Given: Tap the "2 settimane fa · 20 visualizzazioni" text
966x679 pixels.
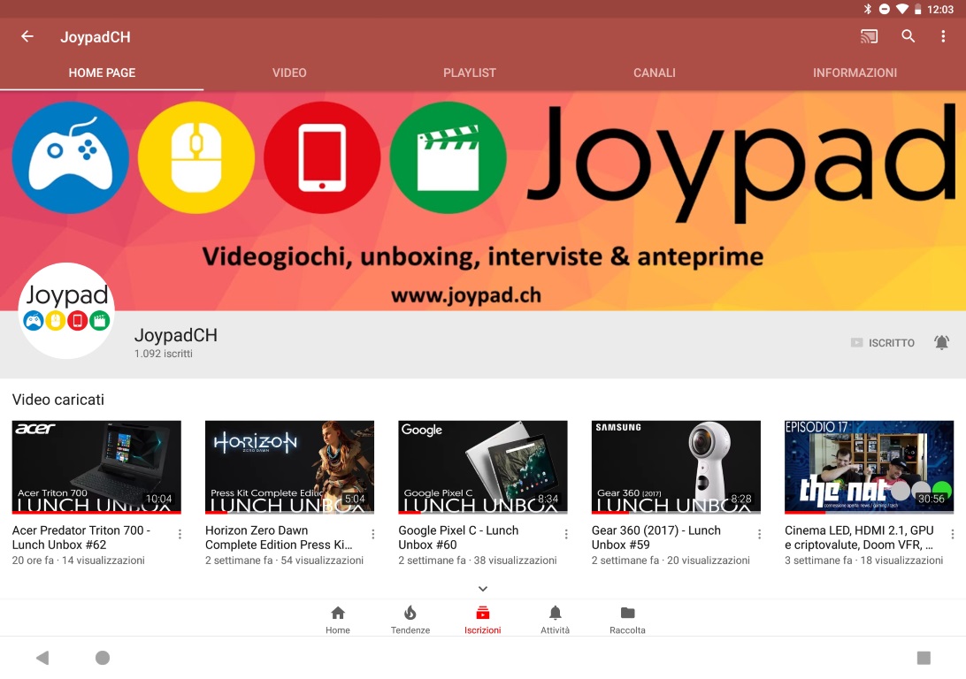Looking at the screenshot, I should click(671, 561).
